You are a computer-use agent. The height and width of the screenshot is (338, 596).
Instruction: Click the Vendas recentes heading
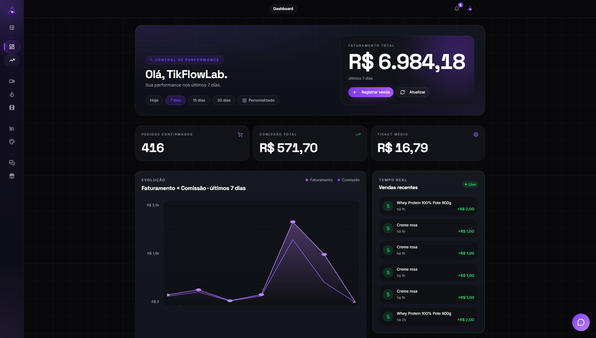point(398,187)
